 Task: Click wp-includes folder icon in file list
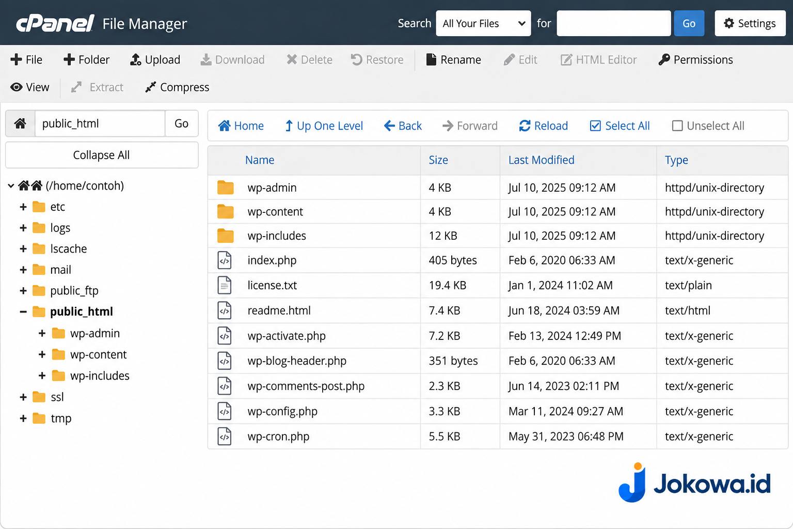click(x=226, y=236)
